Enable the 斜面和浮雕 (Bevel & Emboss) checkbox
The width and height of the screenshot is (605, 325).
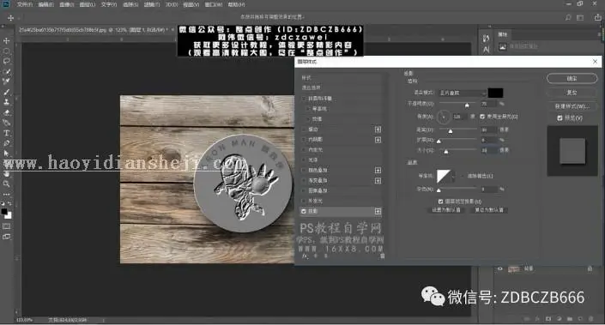304,99
